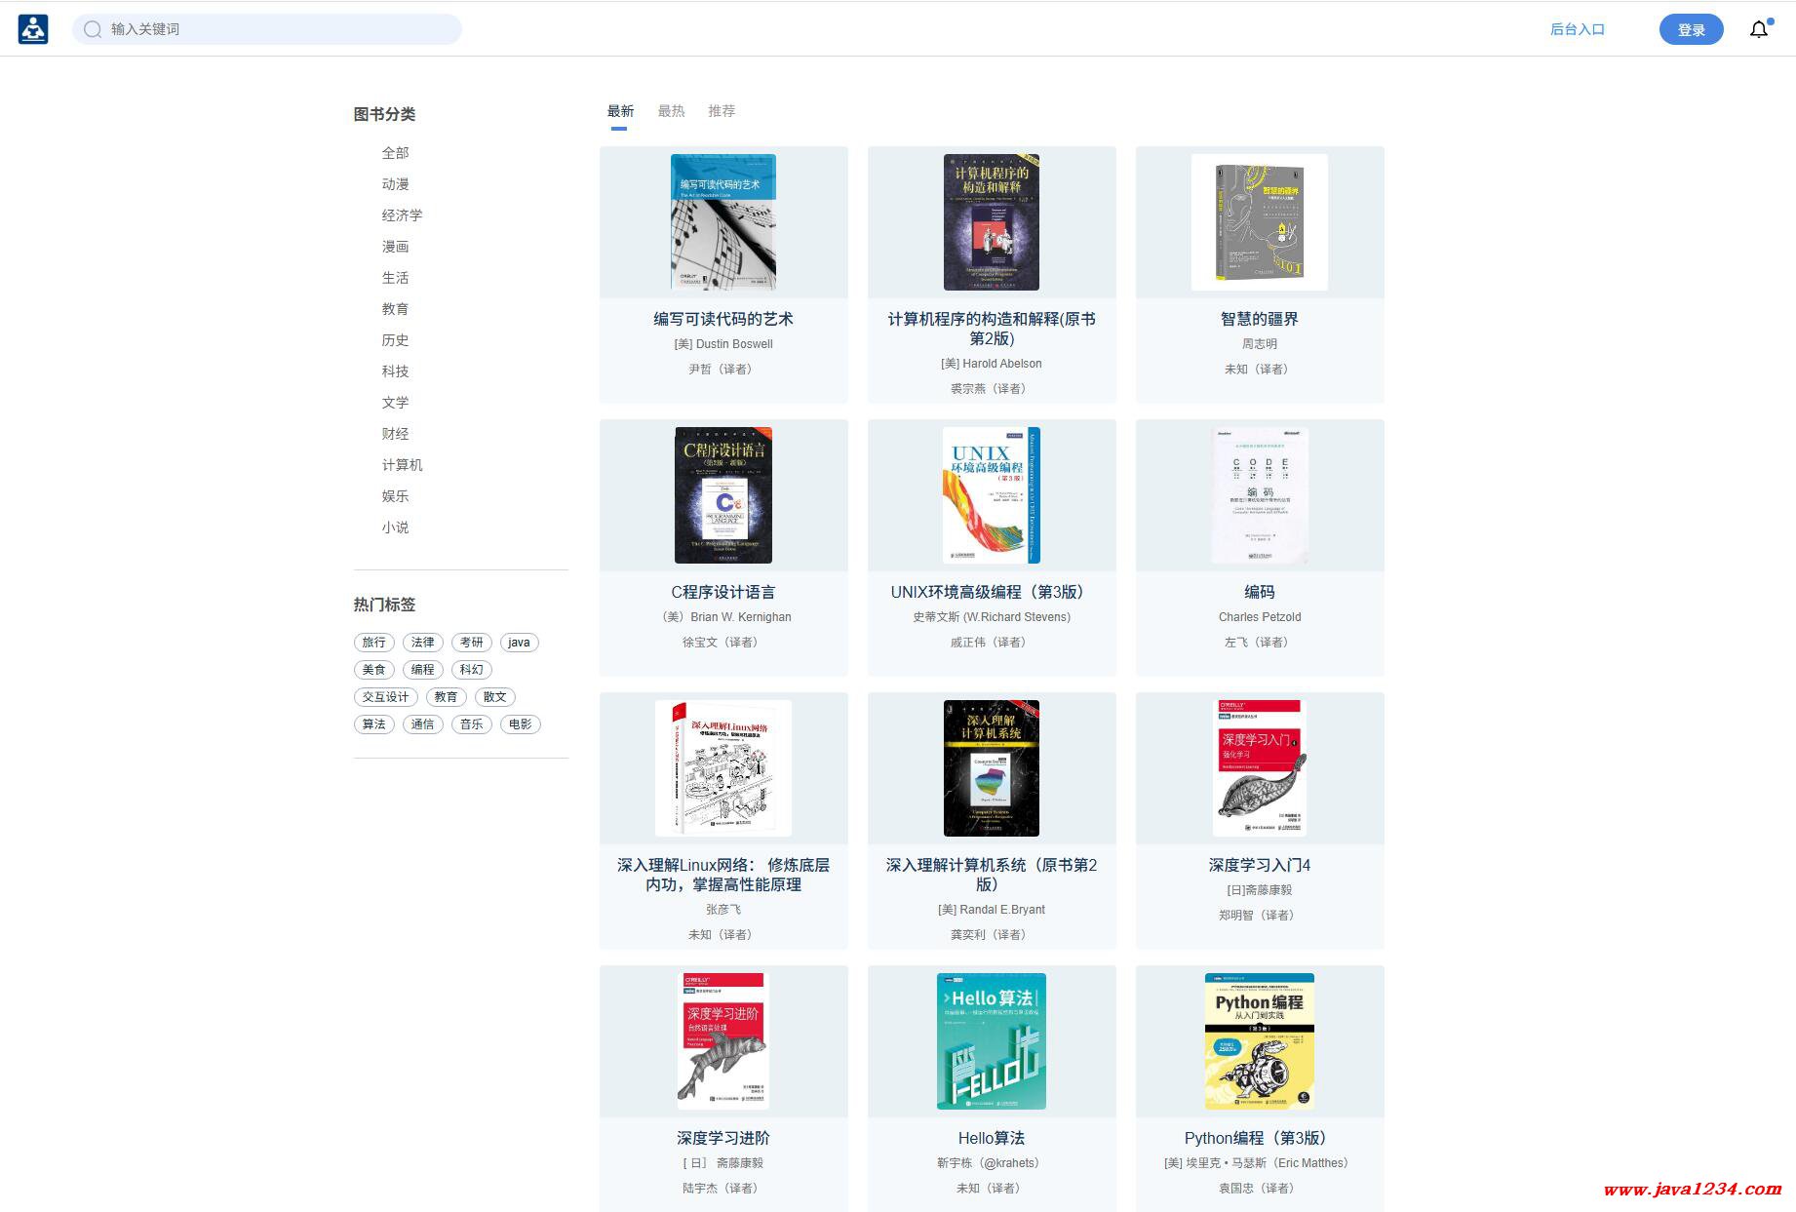Open the 编写可读代码的艺术 book cover
Viewport: 1796px width, 1212px height.
pyautogui.click(x=723, y=222)
